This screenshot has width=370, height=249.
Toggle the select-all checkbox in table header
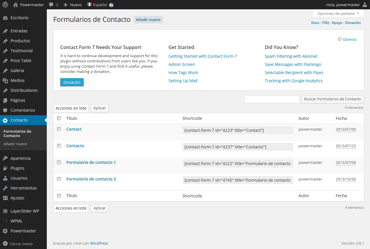tap(59, 118)
